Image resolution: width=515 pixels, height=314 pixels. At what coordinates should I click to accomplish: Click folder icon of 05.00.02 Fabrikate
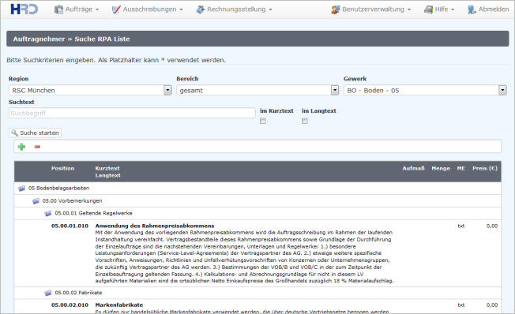click(x=48, y=293)
